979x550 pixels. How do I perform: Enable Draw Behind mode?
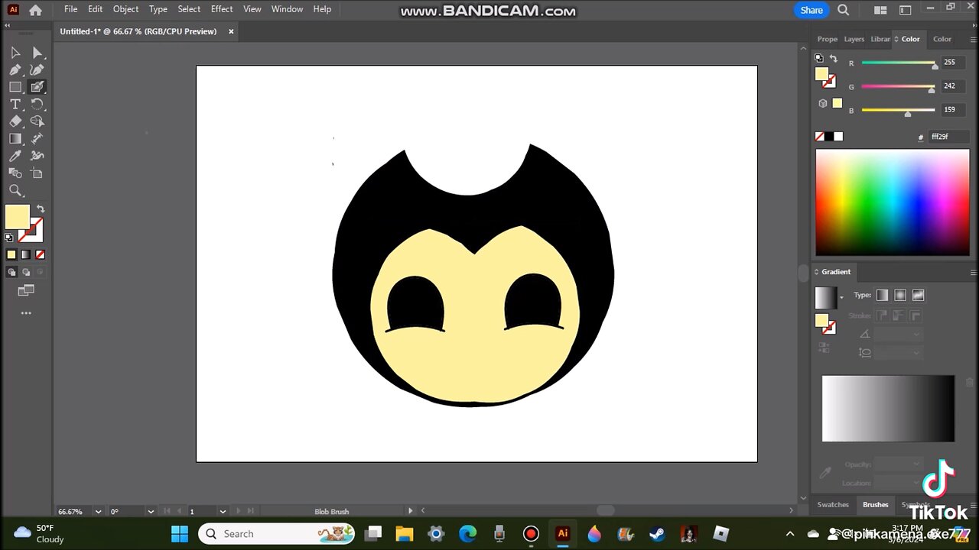(x=26, y=272)
